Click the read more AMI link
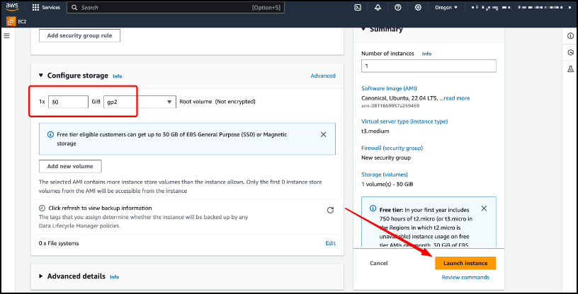578x294 pixels. pos(457,98)
